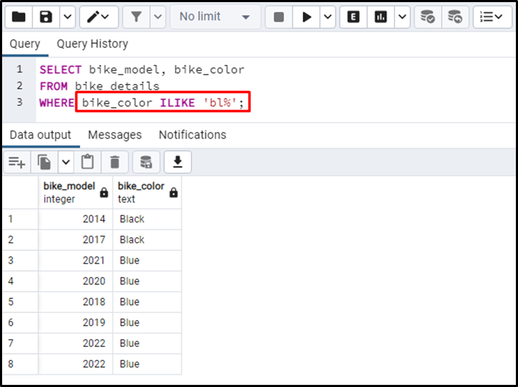
Task: Paste rows into the grid
Action: pos(87,162)
